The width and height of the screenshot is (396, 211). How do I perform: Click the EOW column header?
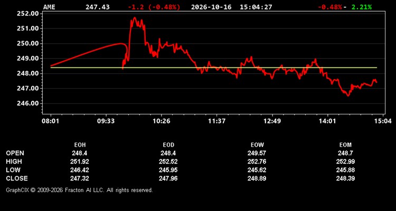tap(257, 145)
